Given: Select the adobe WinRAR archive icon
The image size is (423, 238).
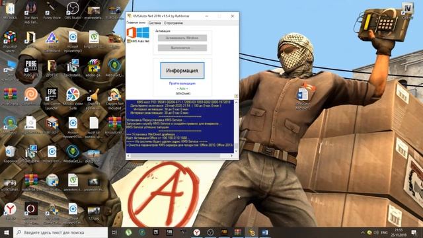Looking at the screenshot, I should coord(94,68).
